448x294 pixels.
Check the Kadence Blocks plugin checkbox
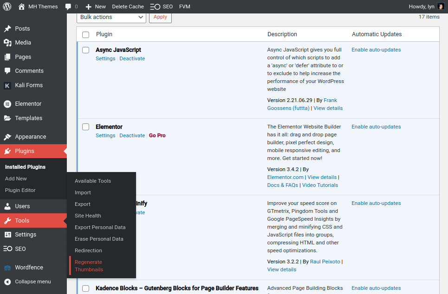point(86,288)
